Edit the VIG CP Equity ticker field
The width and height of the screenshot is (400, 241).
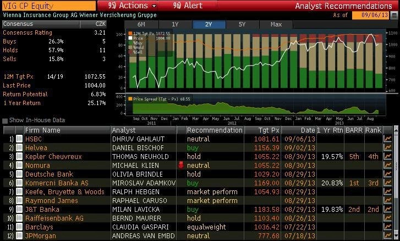click(49, 6)
